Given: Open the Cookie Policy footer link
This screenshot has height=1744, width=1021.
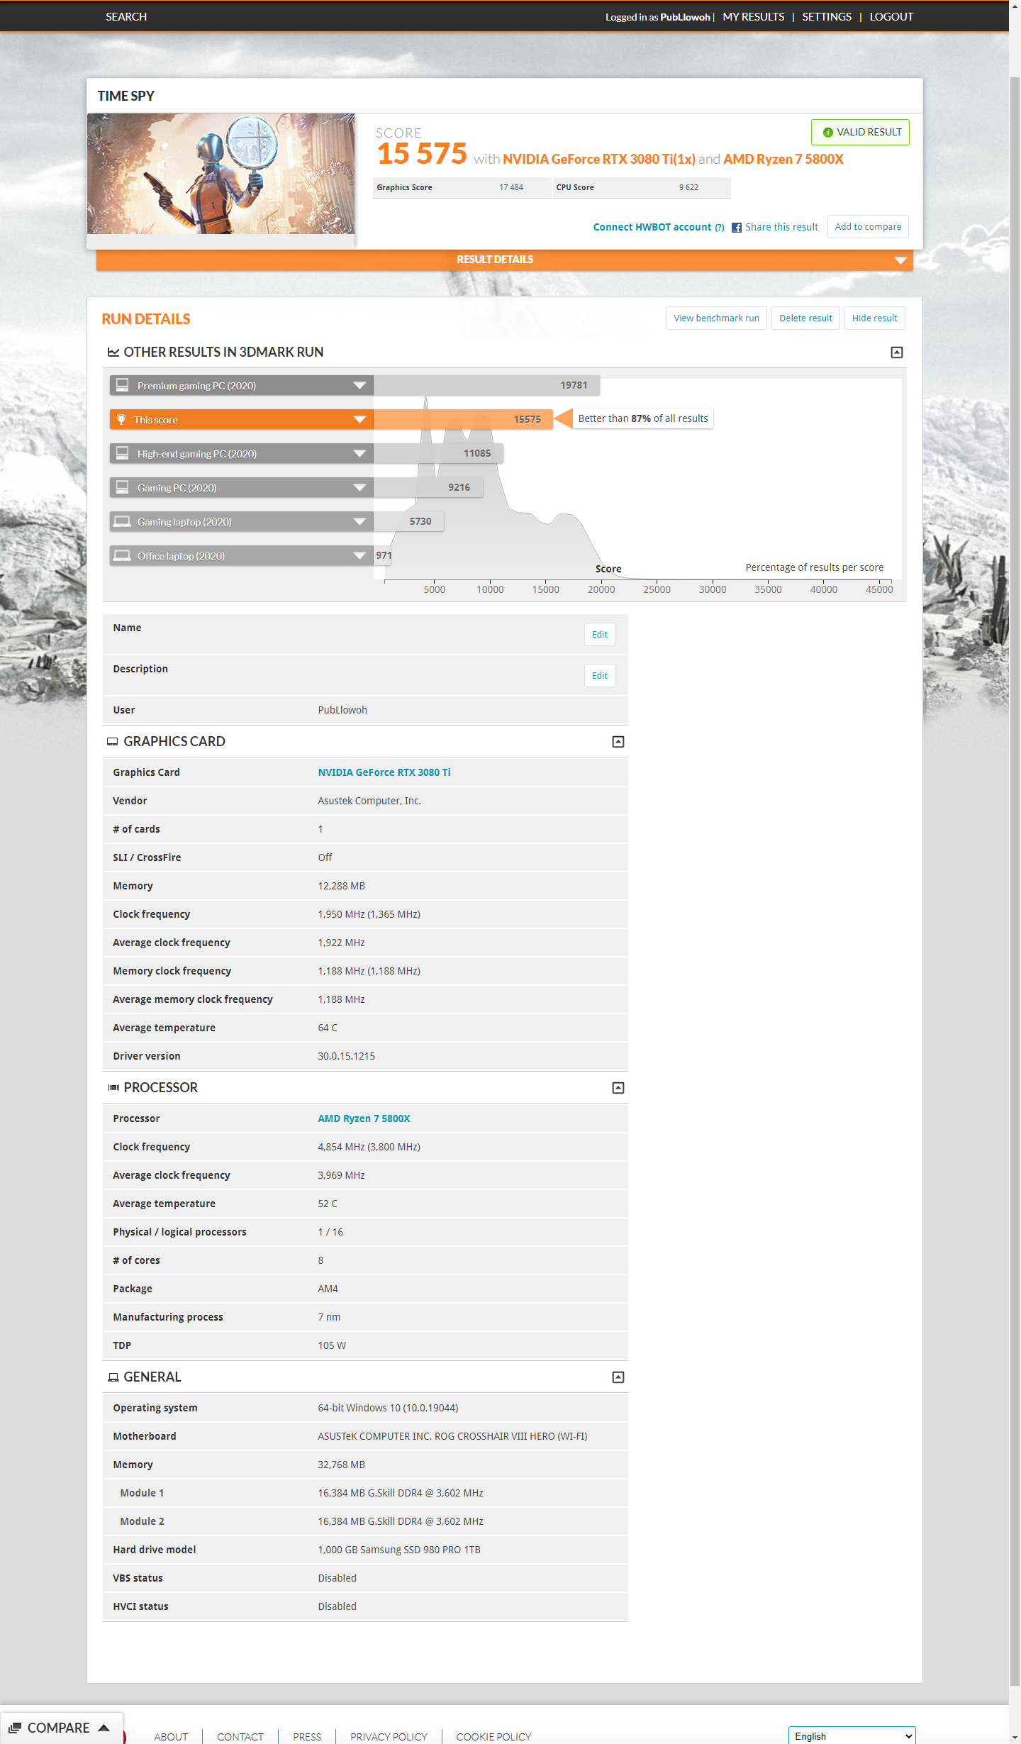Looking at the screenshot, I should 493,1737.
